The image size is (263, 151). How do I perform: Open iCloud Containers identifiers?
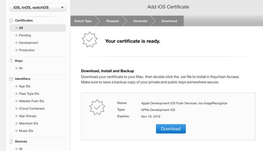tap(32, 109)
